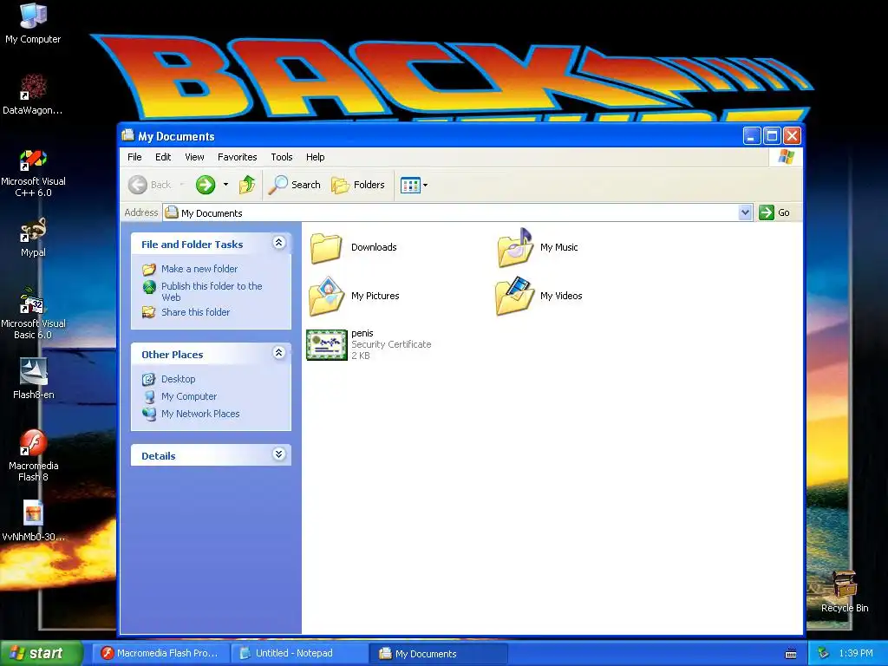The height and width of the screenshot is (666, 888).
Task: Open the Views dropdown arrow
Action: click(x=425, y=185)
